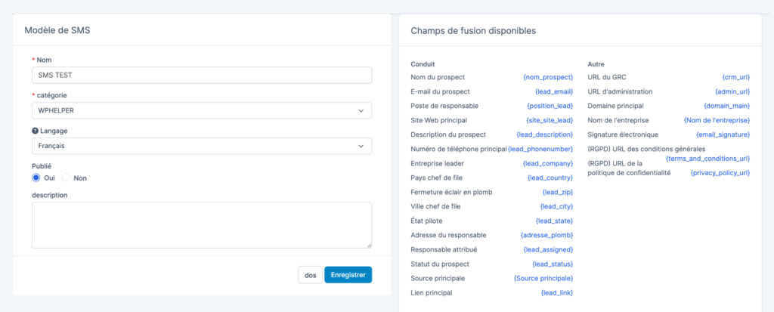Viewport: 774px width, 312px height.
Task: Insert the {lead_status} merge field
Action: tap(553, 264)
